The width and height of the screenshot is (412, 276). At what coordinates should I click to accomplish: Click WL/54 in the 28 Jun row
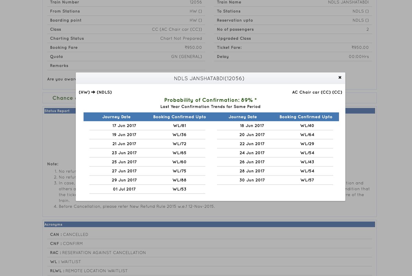(307, 171)
